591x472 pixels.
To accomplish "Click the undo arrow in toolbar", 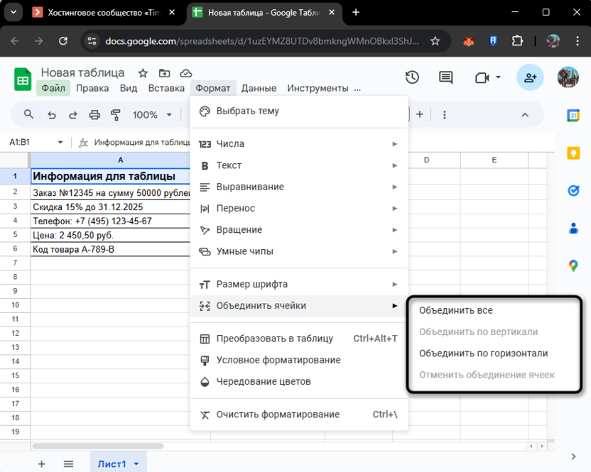I will (x=51, y=115).
